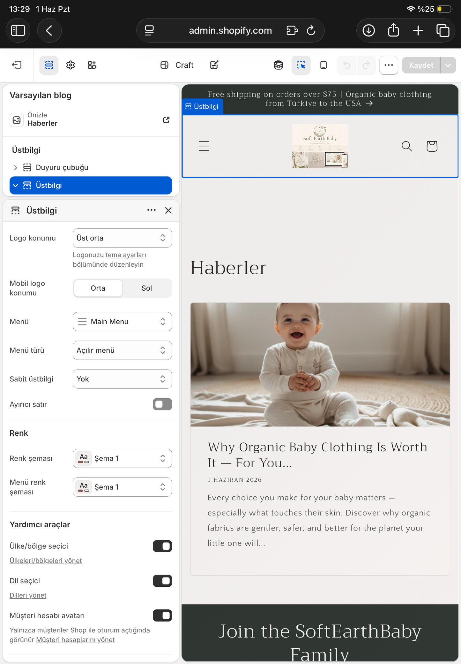Open the Kaydet dropdown arrow

tap(448, 65)
